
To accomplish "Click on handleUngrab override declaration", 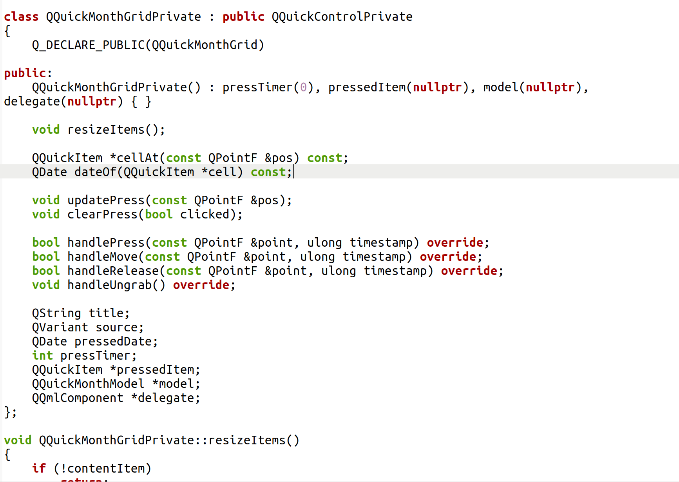I will click(x=134, y=285).
